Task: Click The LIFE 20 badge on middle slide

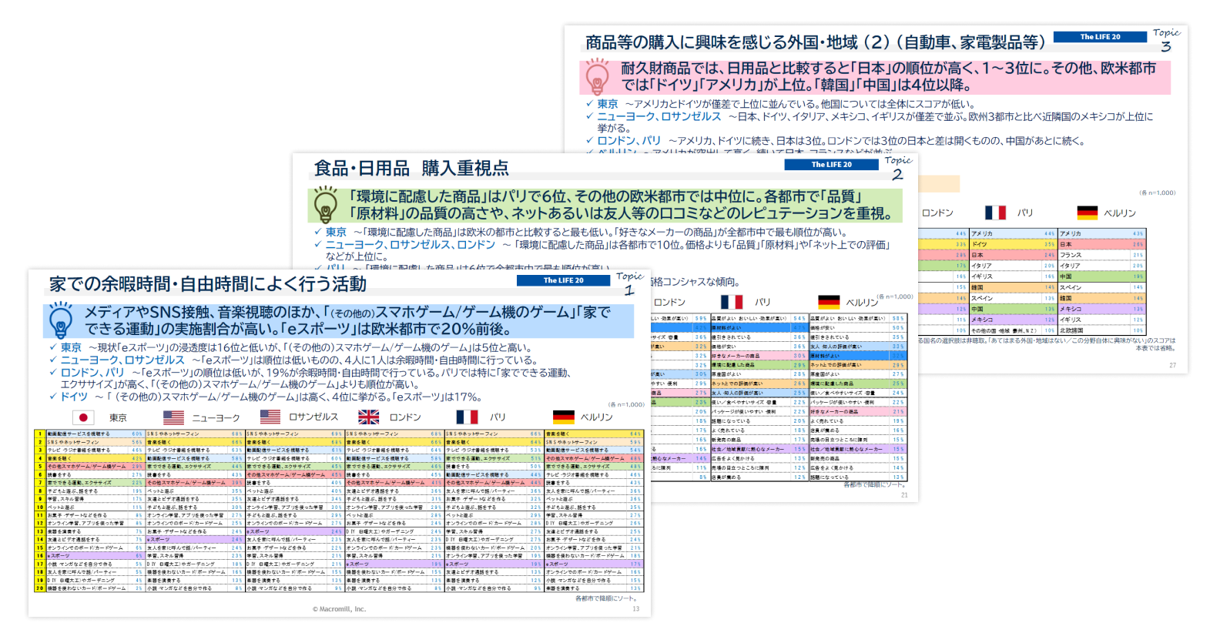Action: pyautogui.click(x=831, y=165)
